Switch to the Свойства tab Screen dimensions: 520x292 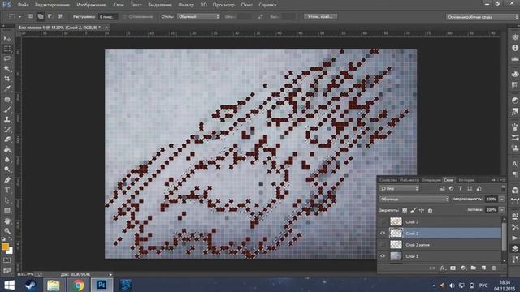coord(388,180)
